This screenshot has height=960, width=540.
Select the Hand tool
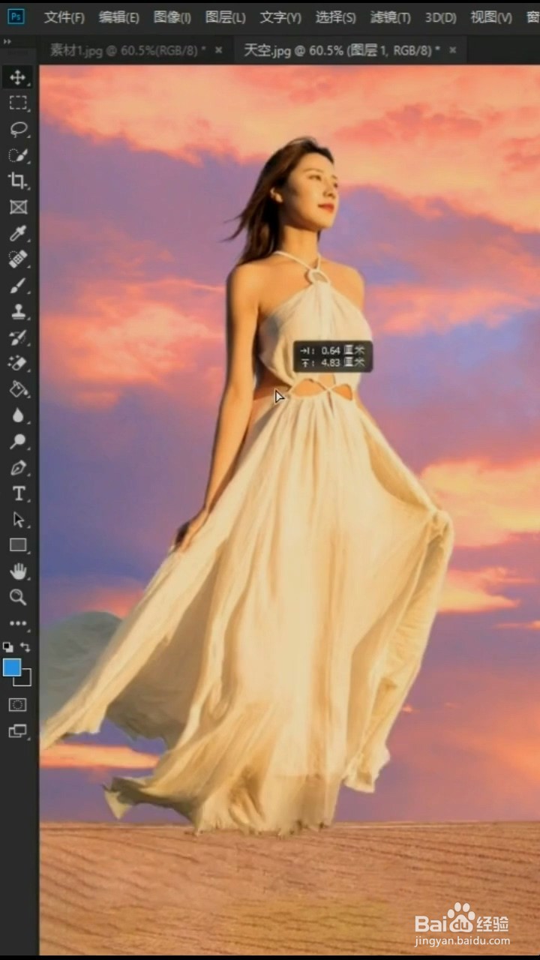[x=18, y=571]
